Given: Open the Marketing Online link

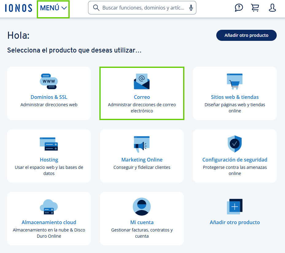Looking at the screenshot, I should [142, 160].
